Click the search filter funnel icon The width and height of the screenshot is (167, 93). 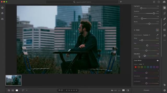(121, 2)
